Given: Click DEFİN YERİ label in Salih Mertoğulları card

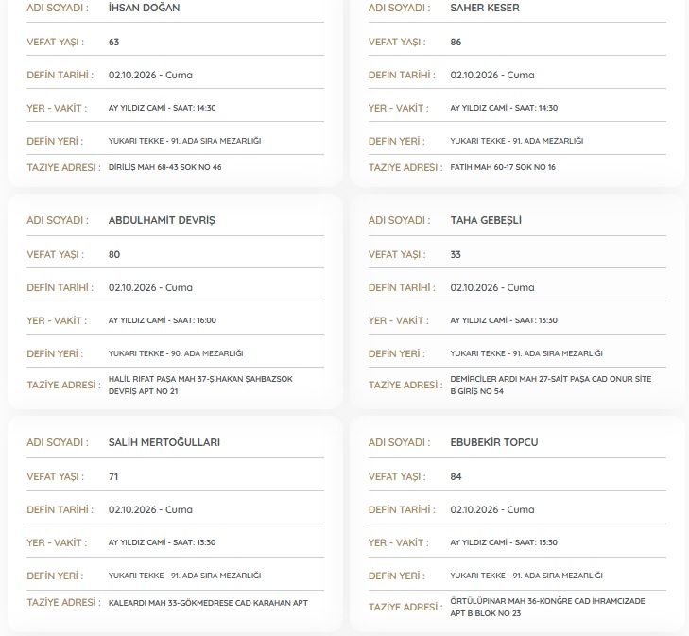Looking at the screenshot, I should (x=55, y=576).
